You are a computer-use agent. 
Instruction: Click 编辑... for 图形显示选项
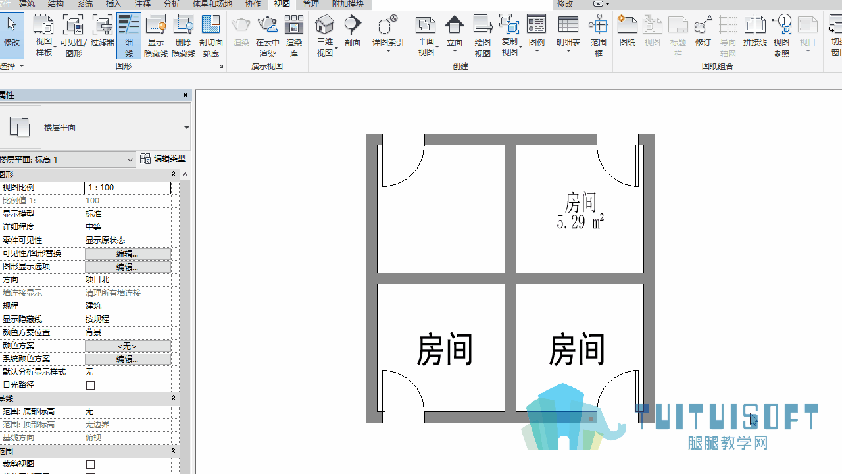(x=128, y=267)
